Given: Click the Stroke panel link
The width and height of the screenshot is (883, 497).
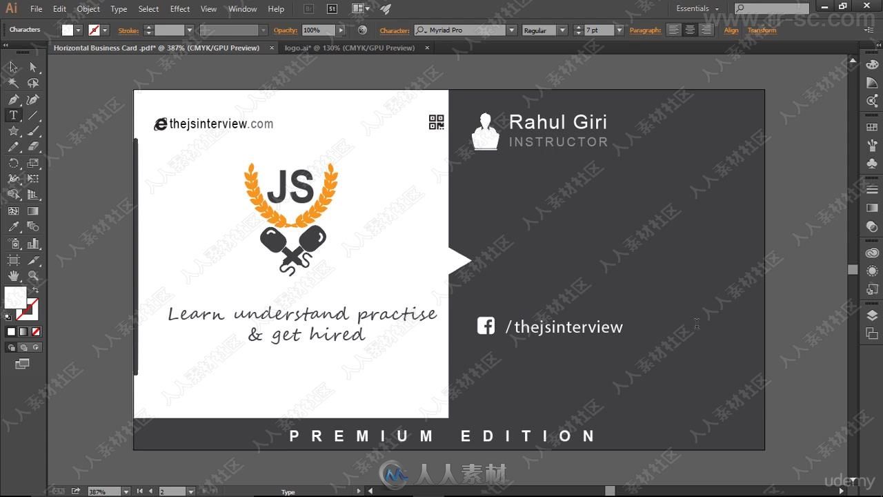Looking at the screenshot, I should (x=128, y=30).
